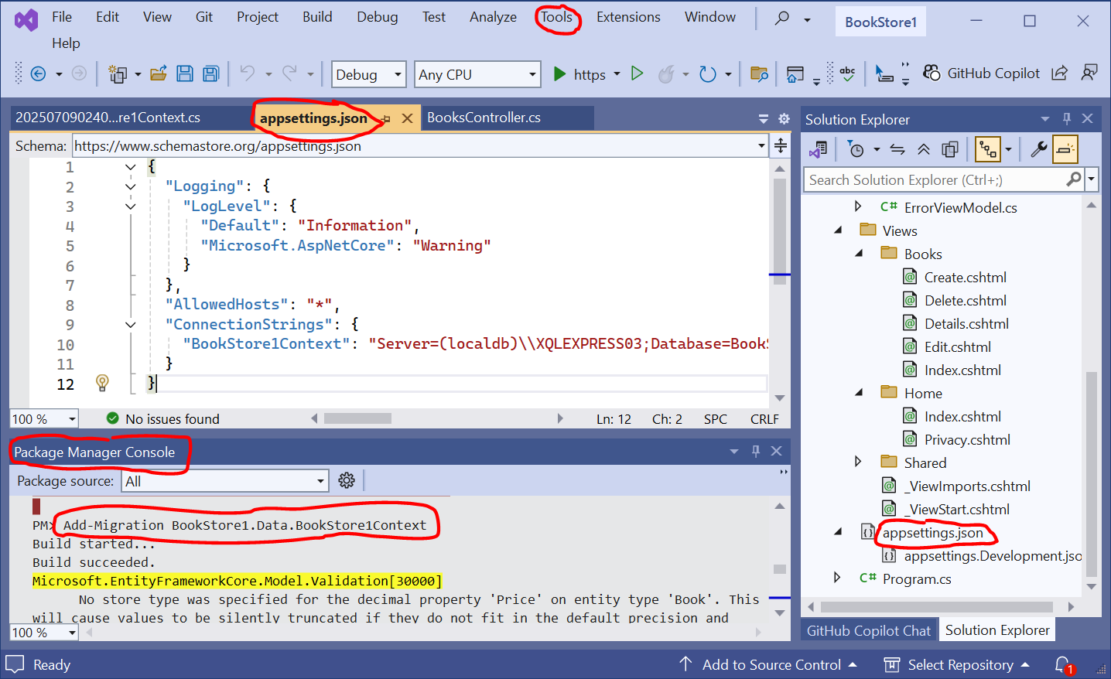
Task: Open GitHub Copilot from the toolbar
Action: (982, 73)
